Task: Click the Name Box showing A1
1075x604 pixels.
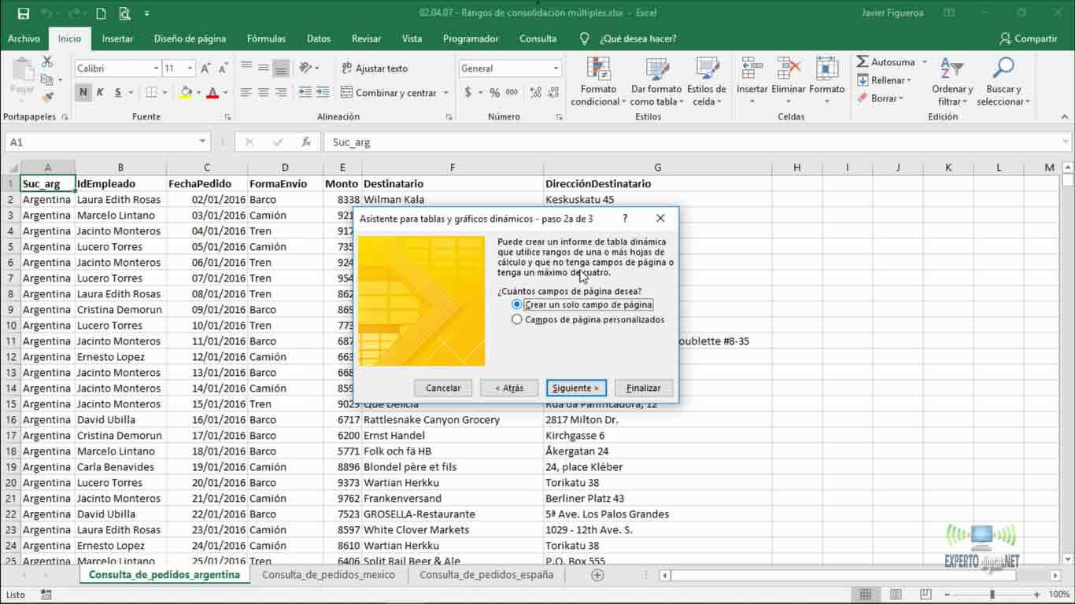Action: (102, 142)
